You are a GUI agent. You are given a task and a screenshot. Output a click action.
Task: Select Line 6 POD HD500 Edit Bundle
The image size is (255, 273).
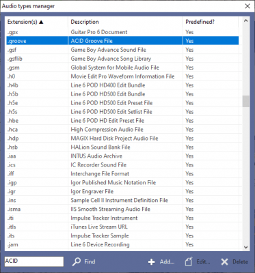(x=108, y=94)
